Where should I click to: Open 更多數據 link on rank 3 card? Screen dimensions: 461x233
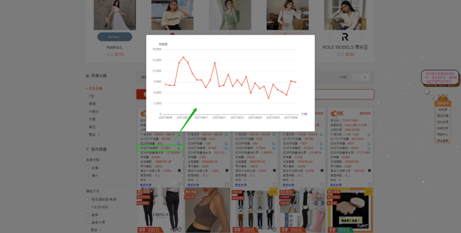pos(241,185)
